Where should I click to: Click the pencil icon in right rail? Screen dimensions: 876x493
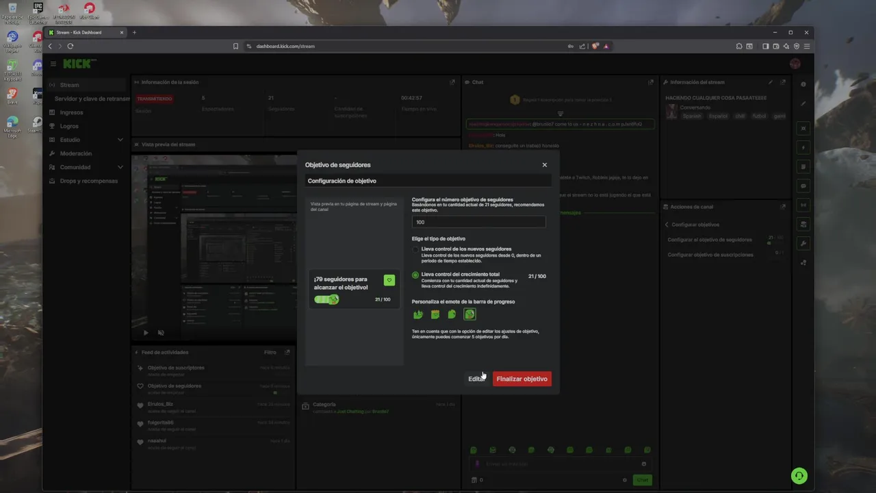pos(803,103)
